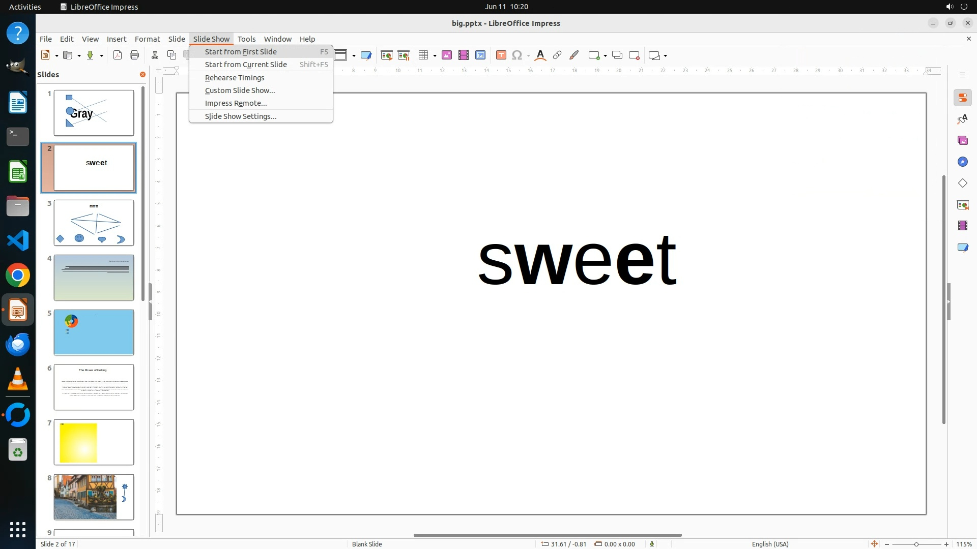This screenshot has height=549, width=977.
Task: Click the Export as PDF icon
Action: pyautogui.click(x=118, y=55)
